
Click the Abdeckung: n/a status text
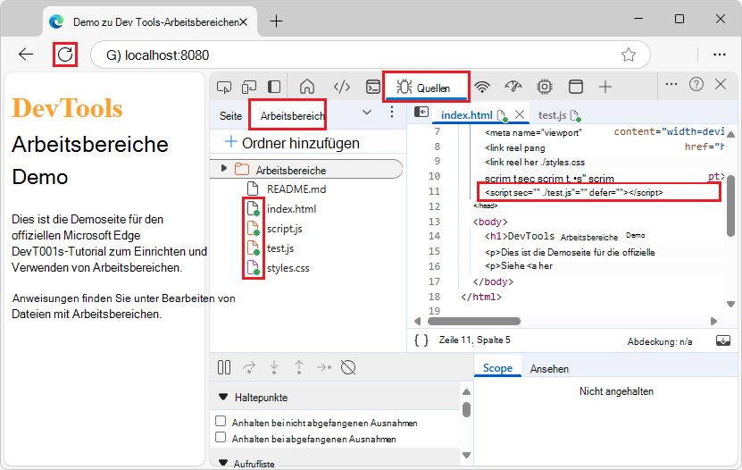[x=660, y=341]
